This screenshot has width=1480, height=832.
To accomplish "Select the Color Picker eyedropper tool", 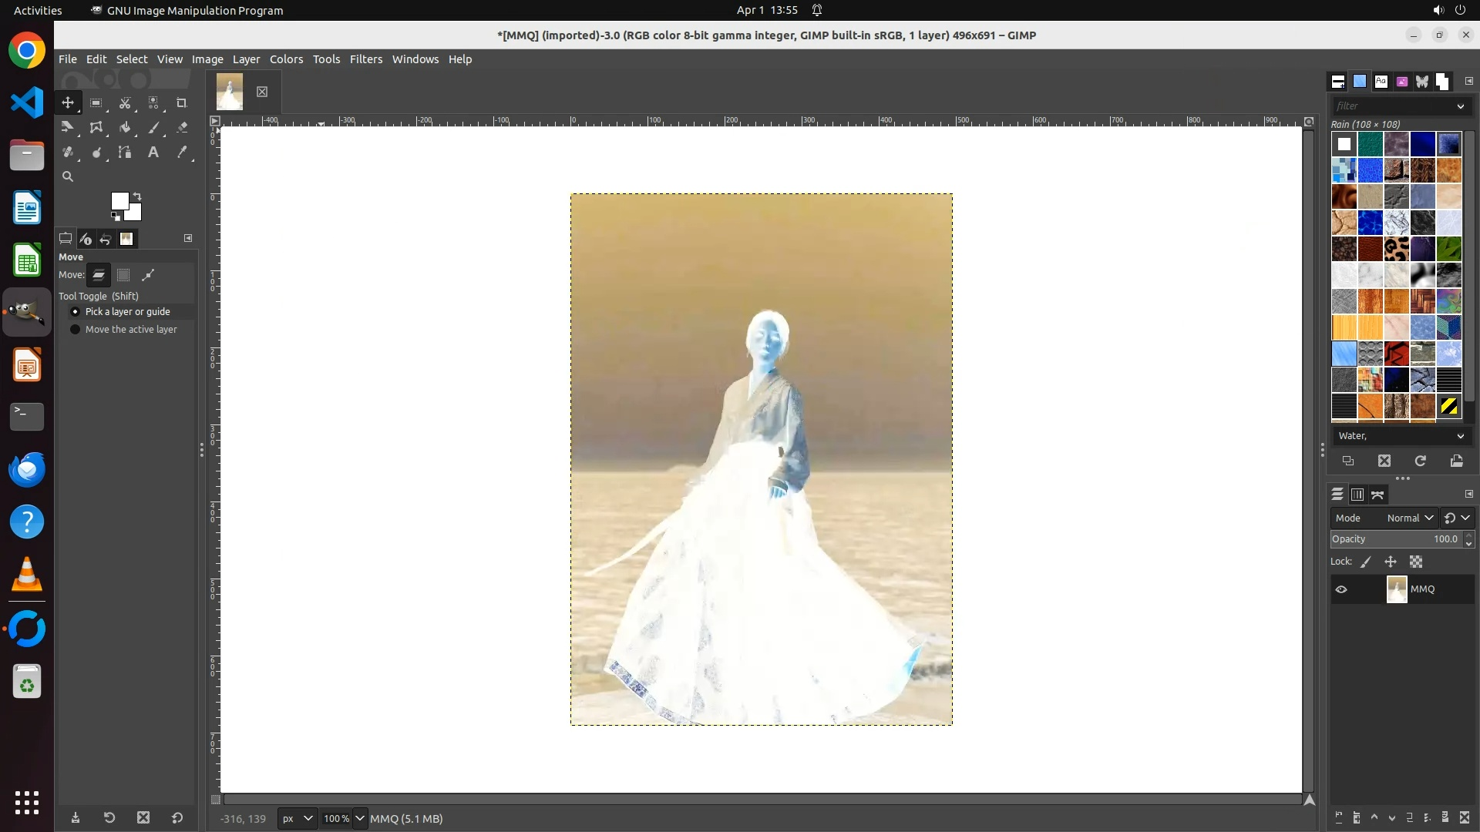I will coord(182,153).
